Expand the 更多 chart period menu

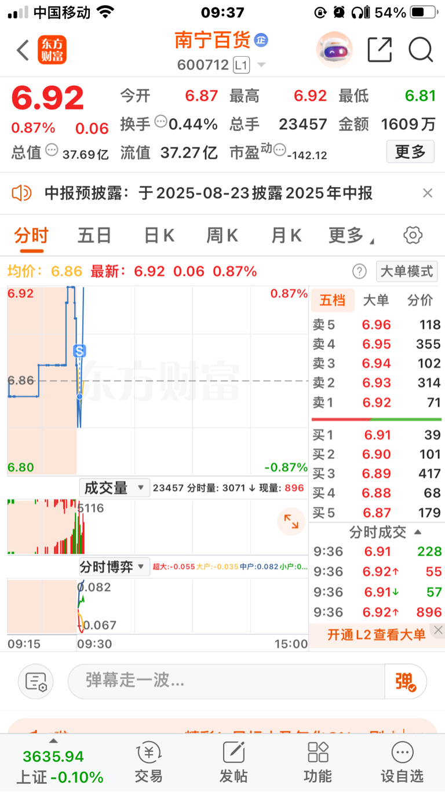click(351, 236)
